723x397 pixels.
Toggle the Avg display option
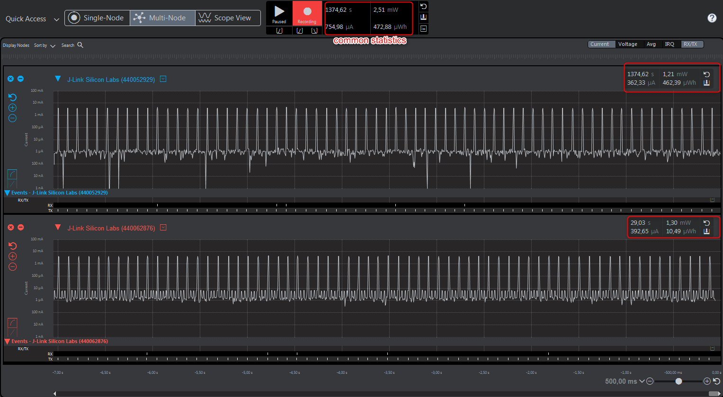click(x=651, y=44)
